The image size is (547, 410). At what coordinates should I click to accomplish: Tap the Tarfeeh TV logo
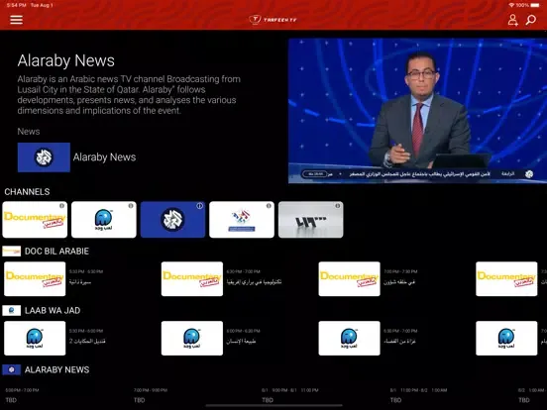tap(273, 20)
